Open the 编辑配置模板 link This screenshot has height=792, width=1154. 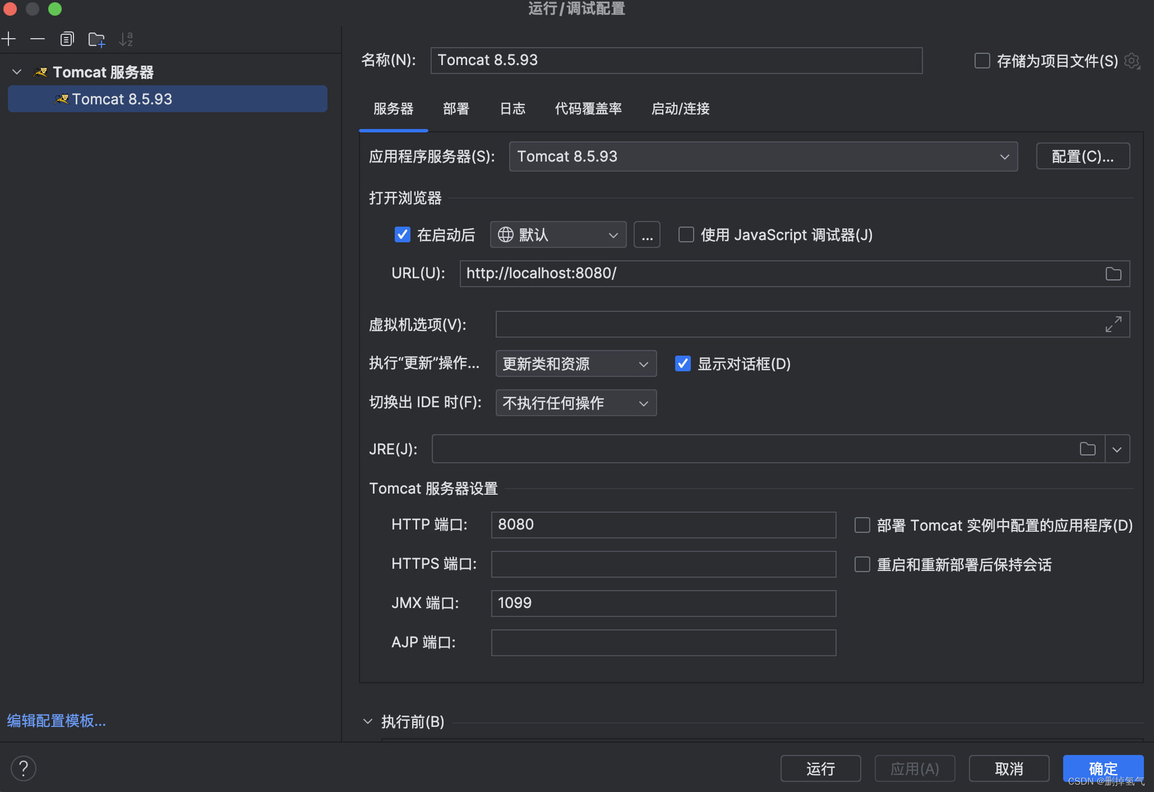[x=56, y=721]
